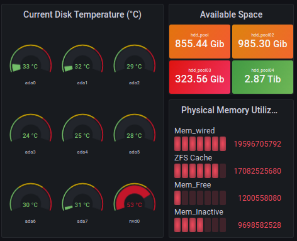Click the ada4 gauge showing 25 °C

(x=82, y=128)
